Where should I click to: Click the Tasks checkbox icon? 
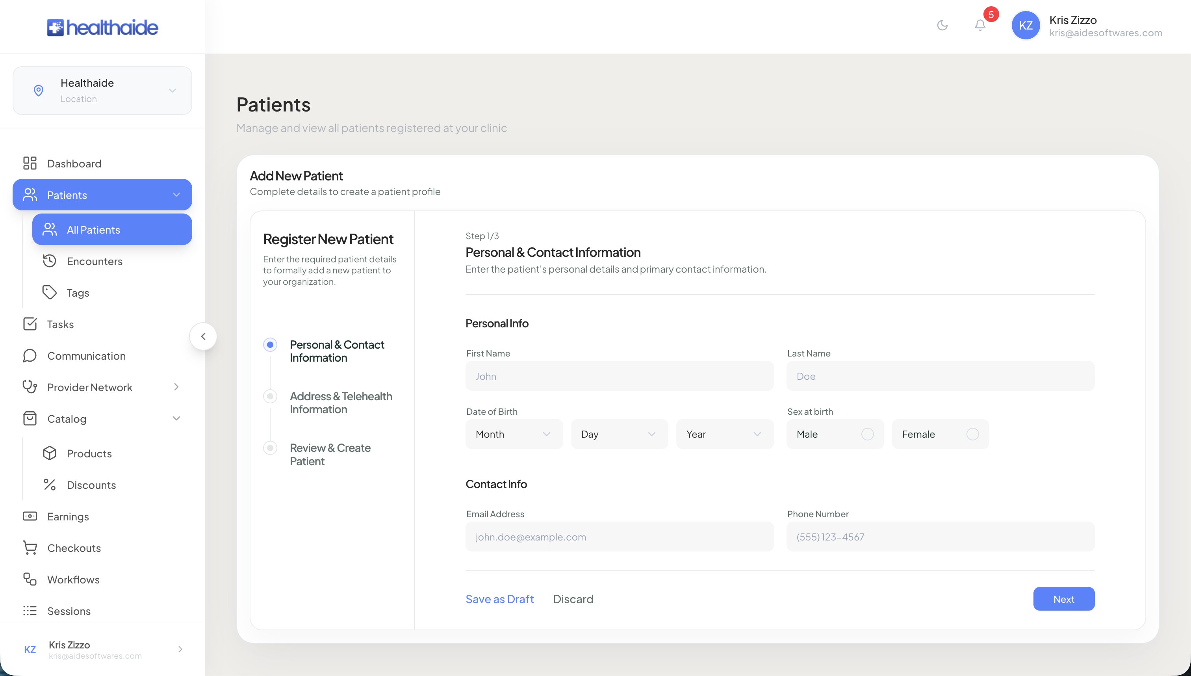pos(30,323)
